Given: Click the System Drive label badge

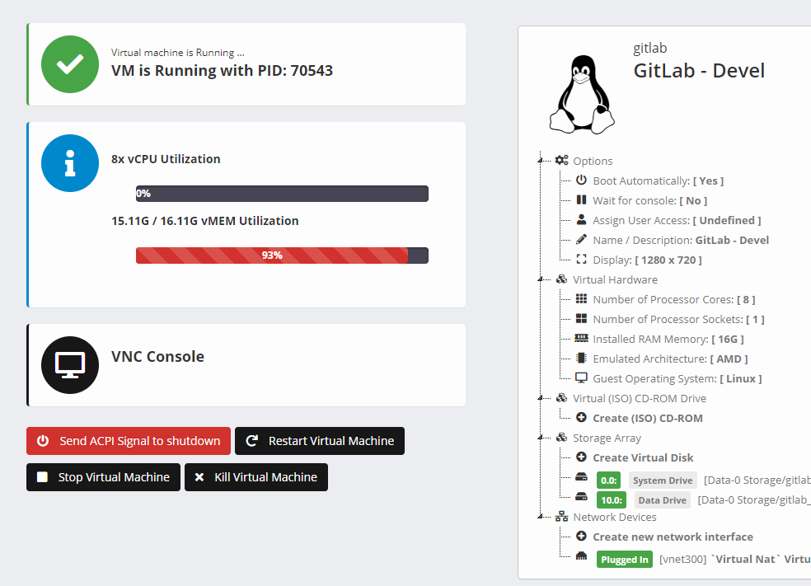Looking at the screenshot, I should tap(663, 480).
